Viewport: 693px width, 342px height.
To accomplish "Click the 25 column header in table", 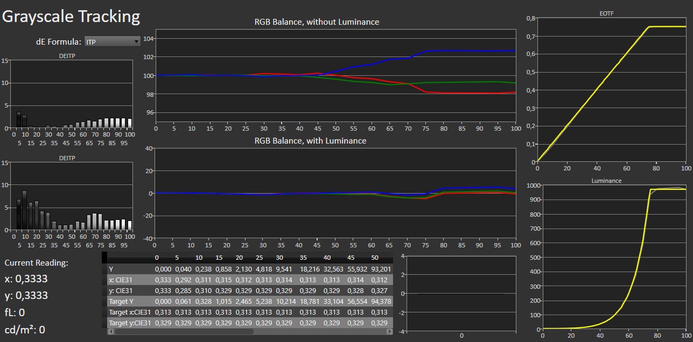I will [259, 258].
